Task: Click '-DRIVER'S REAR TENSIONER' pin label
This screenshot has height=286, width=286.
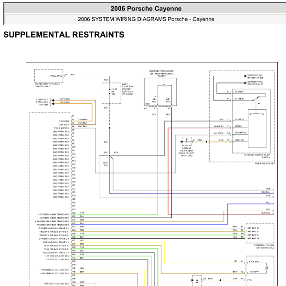Action: (54, 218)
